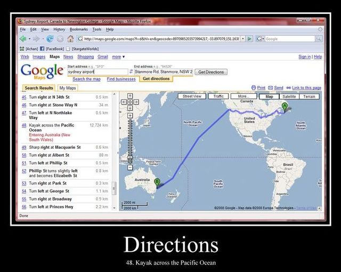Pan the map right arrow

click(x=136, y=102)
